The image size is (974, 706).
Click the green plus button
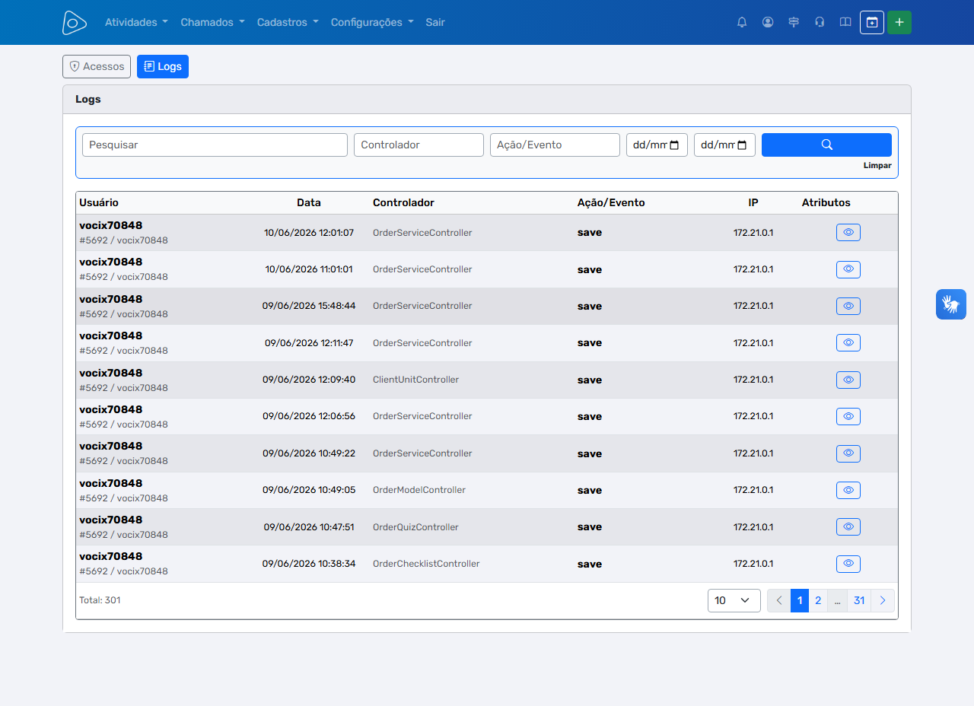tap(899, 23)
